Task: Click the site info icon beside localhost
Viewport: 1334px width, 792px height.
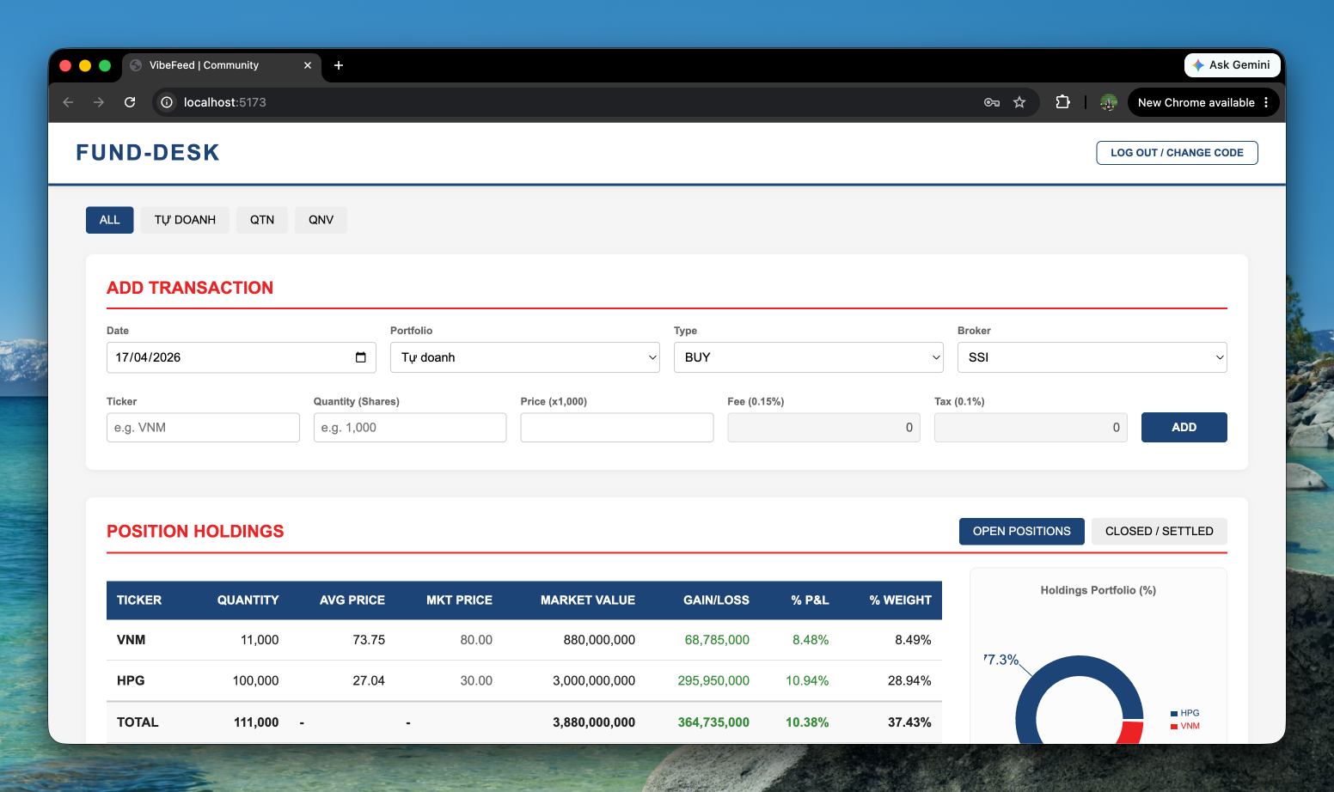Action: (x=167, y=102)
